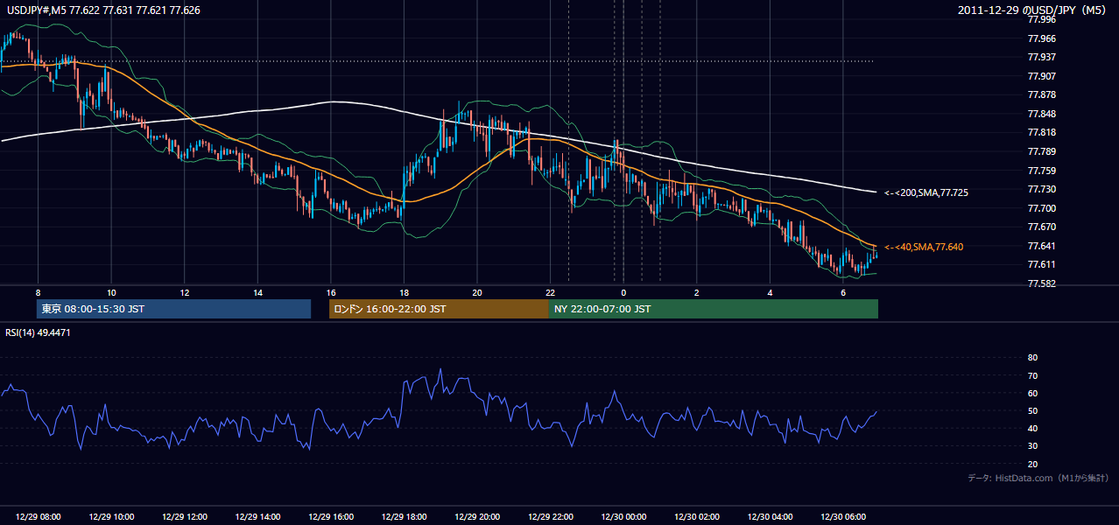Click the RSI scale value 70
This screenshot has height=525, width=1119.
pos(1032,375)
